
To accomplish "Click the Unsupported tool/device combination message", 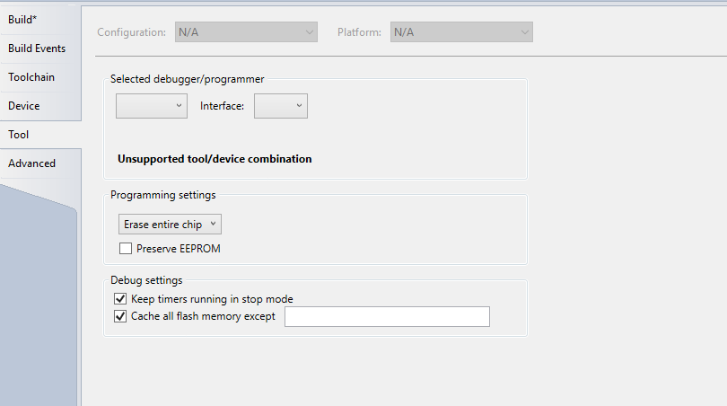I will tap(215, 159).
